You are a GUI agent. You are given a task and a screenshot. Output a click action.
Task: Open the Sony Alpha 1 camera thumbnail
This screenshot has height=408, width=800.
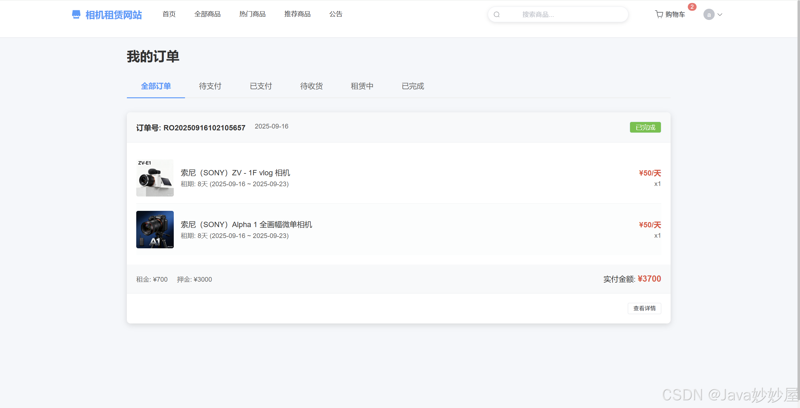pyautogui.click(x=155, y=230)
